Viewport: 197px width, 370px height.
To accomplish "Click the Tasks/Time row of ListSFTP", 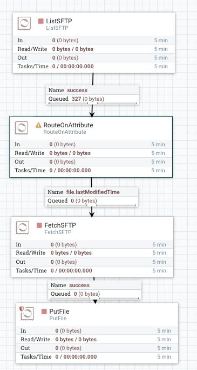I will pyautogui.click(x=94, y=67).
